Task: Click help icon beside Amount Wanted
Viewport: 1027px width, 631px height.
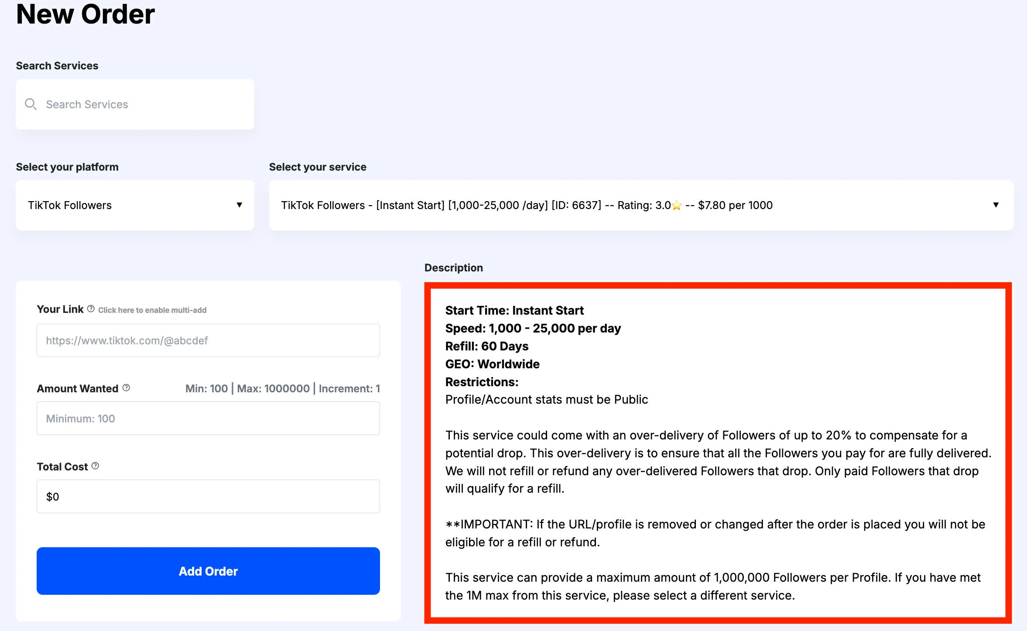Action: click(x=126, y=388)
